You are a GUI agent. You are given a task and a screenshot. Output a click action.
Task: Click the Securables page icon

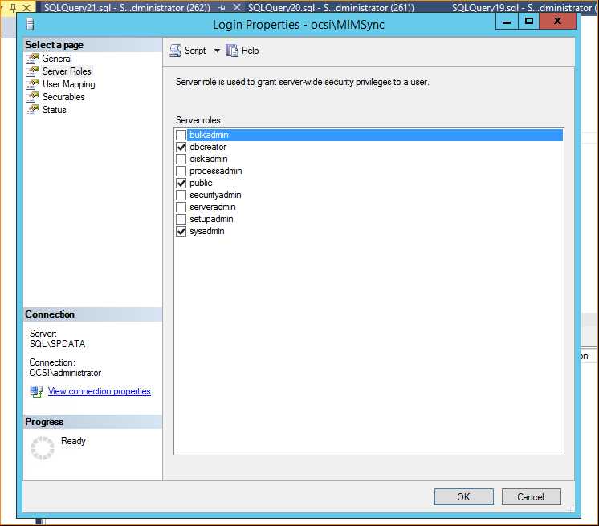tap(32, 97)
